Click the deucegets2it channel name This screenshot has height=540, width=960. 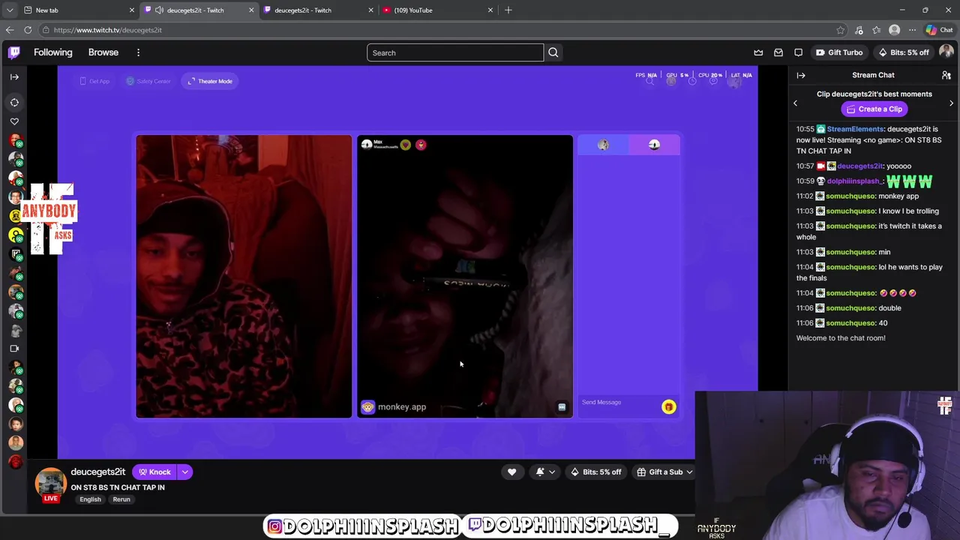pos(98,472)
